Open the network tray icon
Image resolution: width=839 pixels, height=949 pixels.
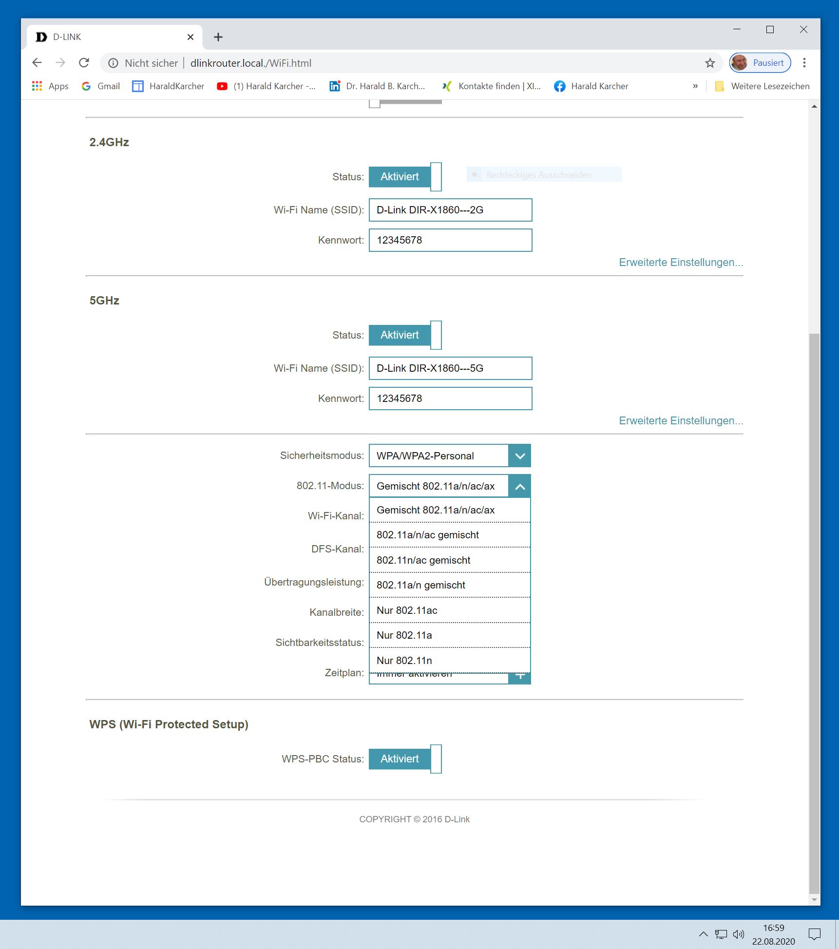coord(721,934)
